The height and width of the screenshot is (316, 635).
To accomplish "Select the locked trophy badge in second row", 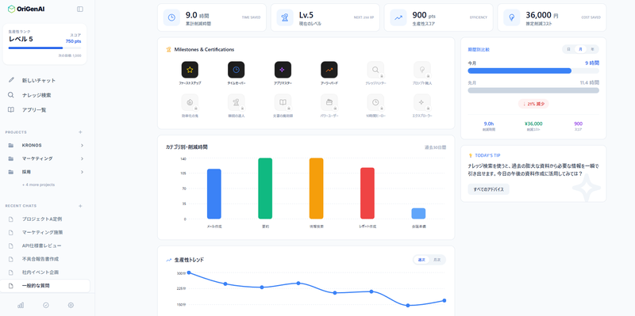I will tap(236, 102).
